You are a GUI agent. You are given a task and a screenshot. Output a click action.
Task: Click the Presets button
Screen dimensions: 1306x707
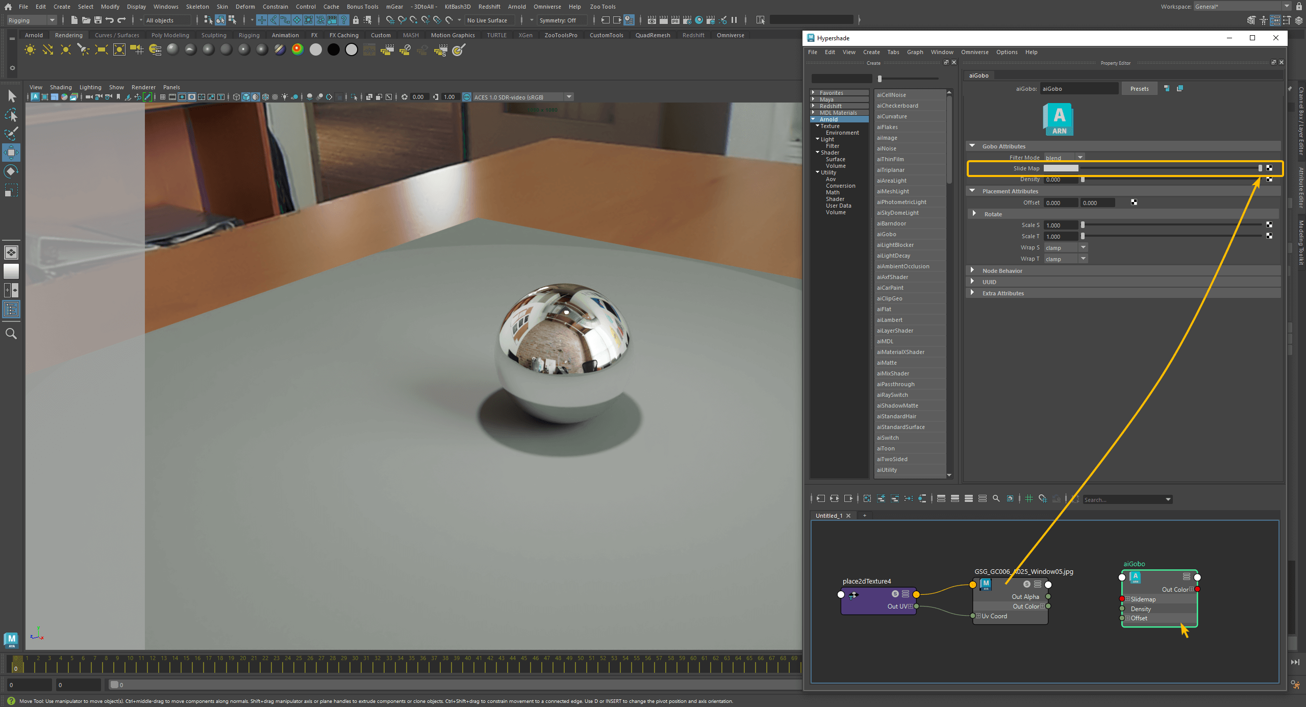pyautogui.click(x=1139, y=89)
